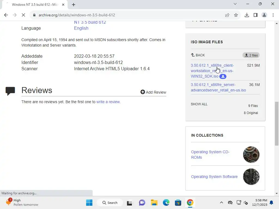The image size is (279, 209).
Task: Open the client-workstation WIN32_SDK.iso file link
Action: 212,71
